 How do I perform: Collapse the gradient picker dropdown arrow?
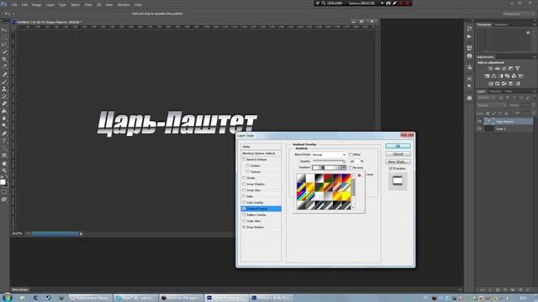point(344,168)
